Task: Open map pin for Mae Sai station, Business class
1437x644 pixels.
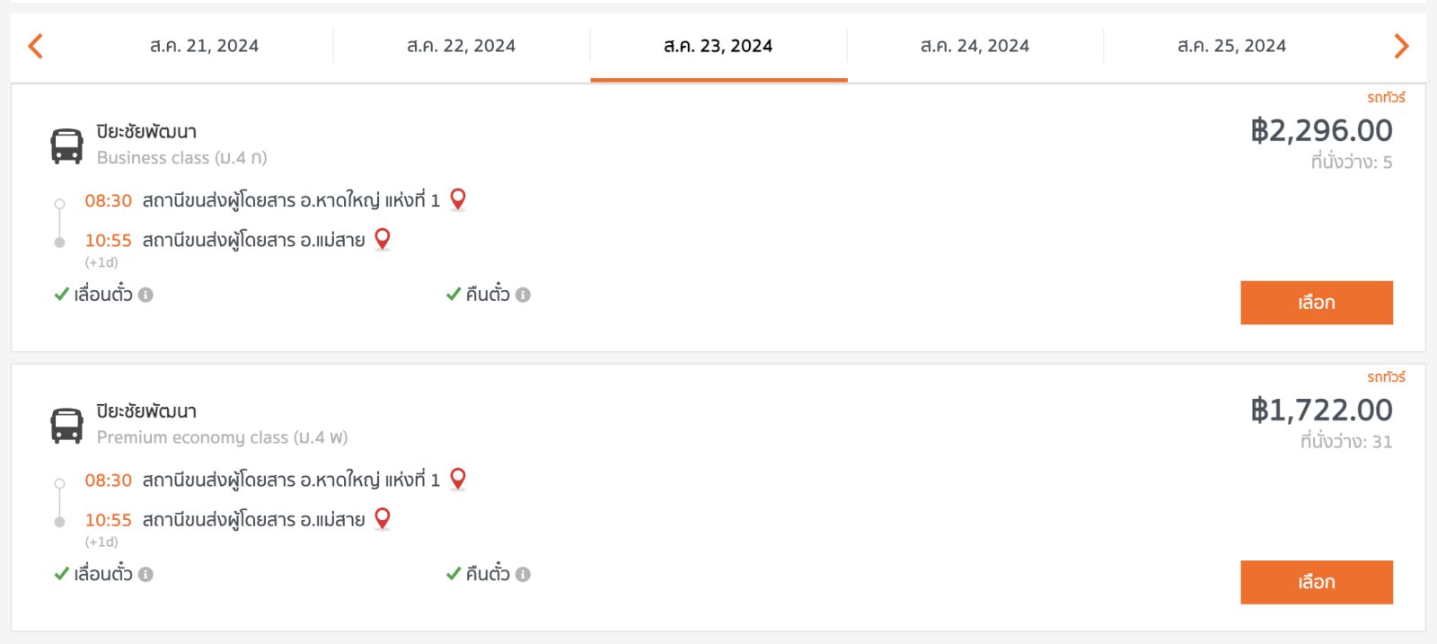Action: click(383, 240)
